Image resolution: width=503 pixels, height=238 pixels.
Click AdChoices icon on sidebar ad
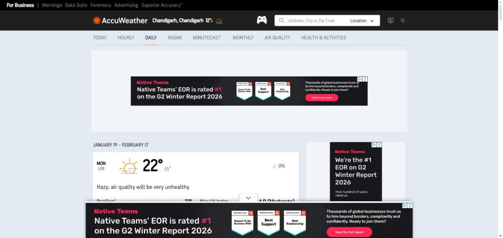click(x=374, y=145)
